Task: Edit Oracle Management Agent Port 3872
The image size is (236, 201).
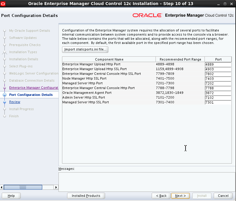Action: 218,93
